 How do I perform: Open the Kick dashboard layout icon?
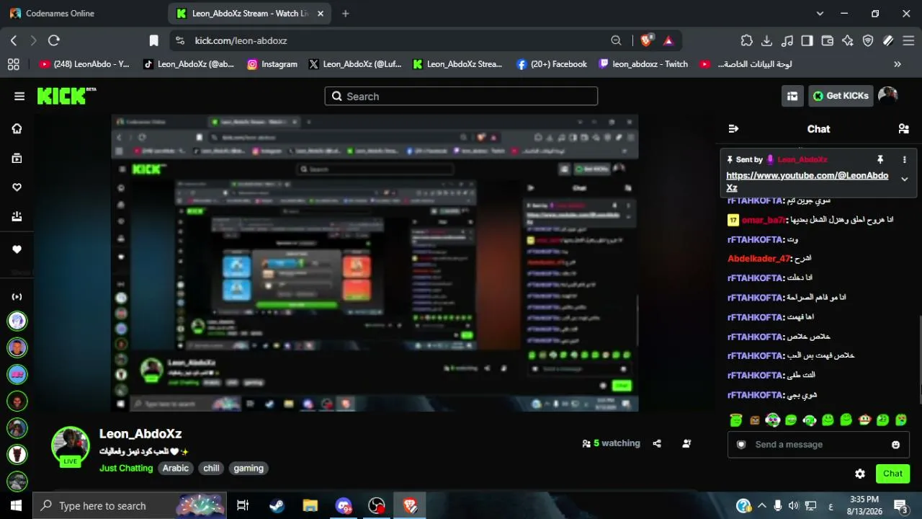click(x=792, y=96)
